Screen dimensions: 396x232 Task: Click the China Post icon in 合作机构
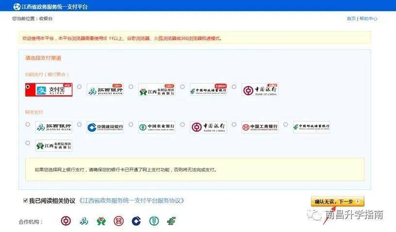pos(171,221)
